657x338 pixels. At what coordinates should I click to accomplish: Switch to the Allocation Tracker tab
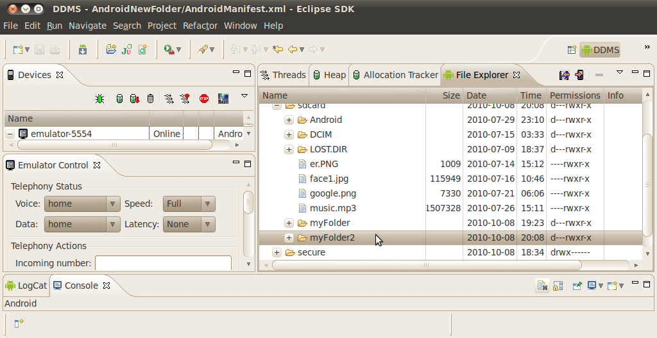click(x=395, y=76)
